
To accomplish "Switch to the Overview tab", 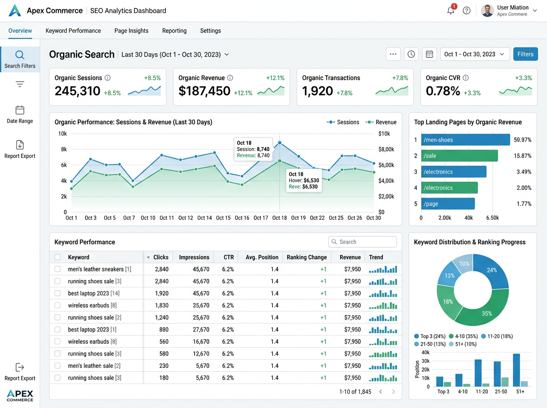I will point(20,31).
